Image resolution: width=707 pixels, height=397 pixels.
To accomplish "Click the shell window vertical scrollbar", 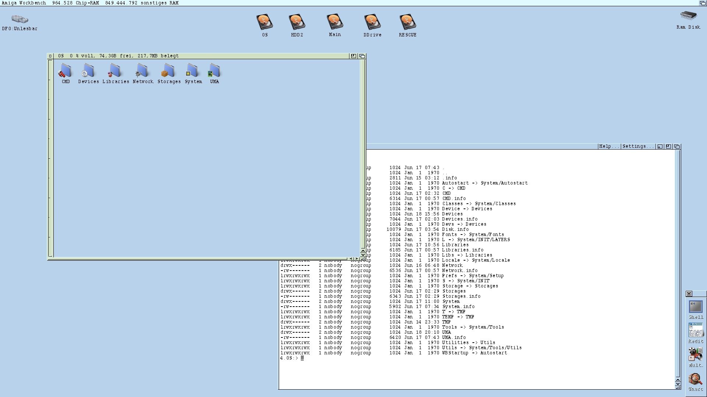I will [678, 263].
